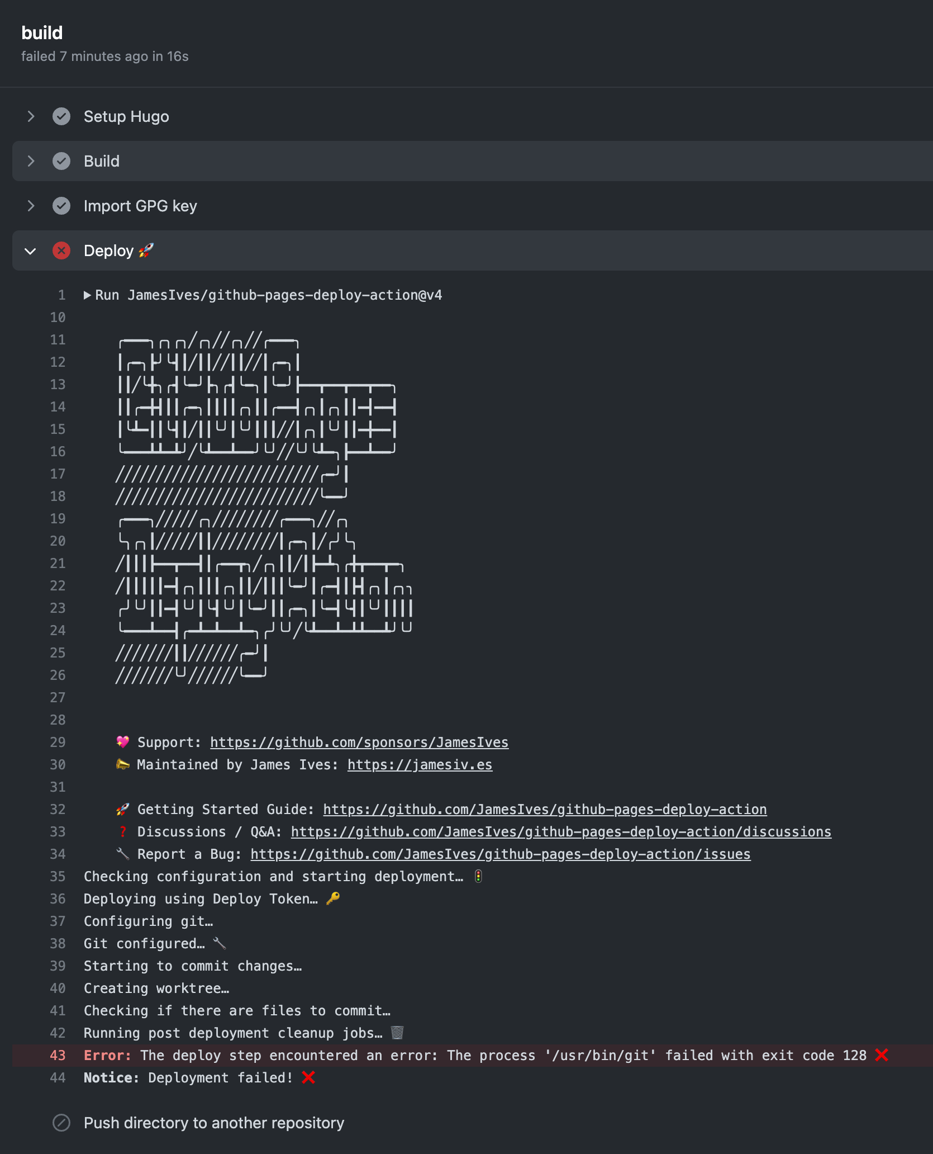Click the Push directory to another repository step
Image resolution: width=933 pixels, height=1154 pixels.
click(x=214, y=1123)
